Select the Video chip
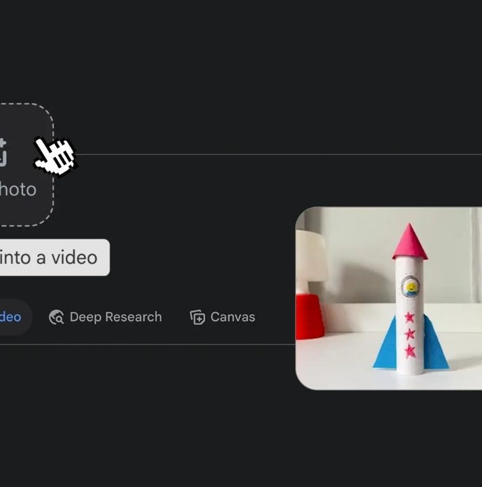This screenshot has height=487, width=482. point(16,317)
